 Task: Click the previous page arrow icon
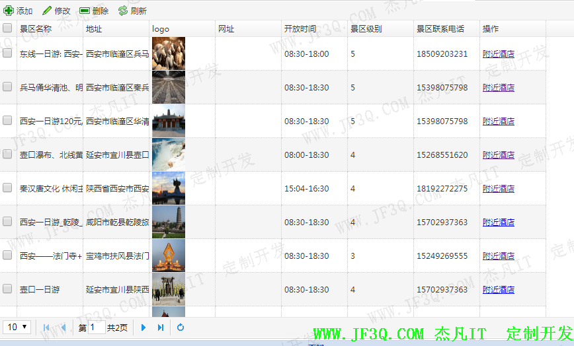pyautogui.click(x=63, y=328)
